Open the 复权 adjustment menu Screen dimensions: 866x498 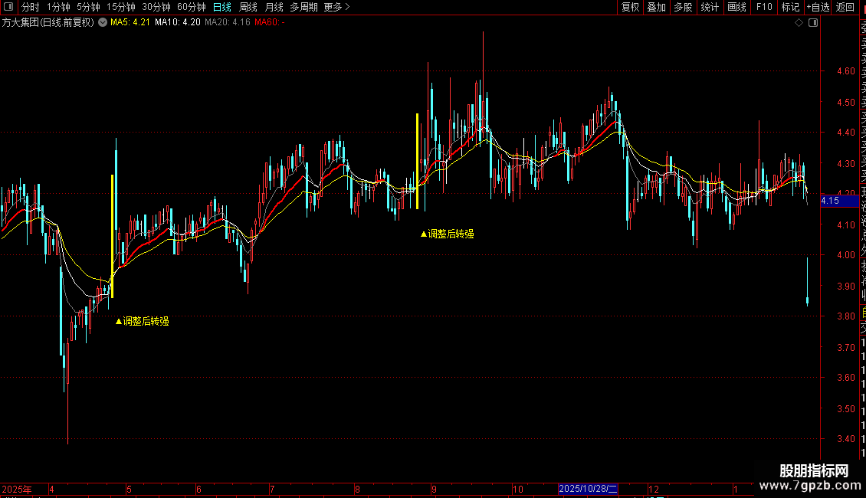click(x=630, y=7)
